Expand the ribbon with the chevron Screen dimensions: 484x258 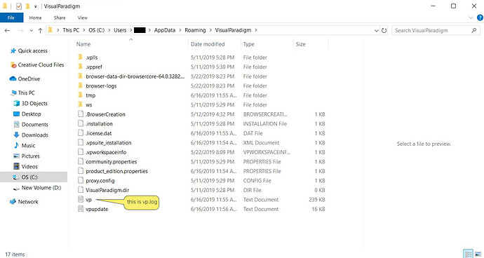point(471,18)
